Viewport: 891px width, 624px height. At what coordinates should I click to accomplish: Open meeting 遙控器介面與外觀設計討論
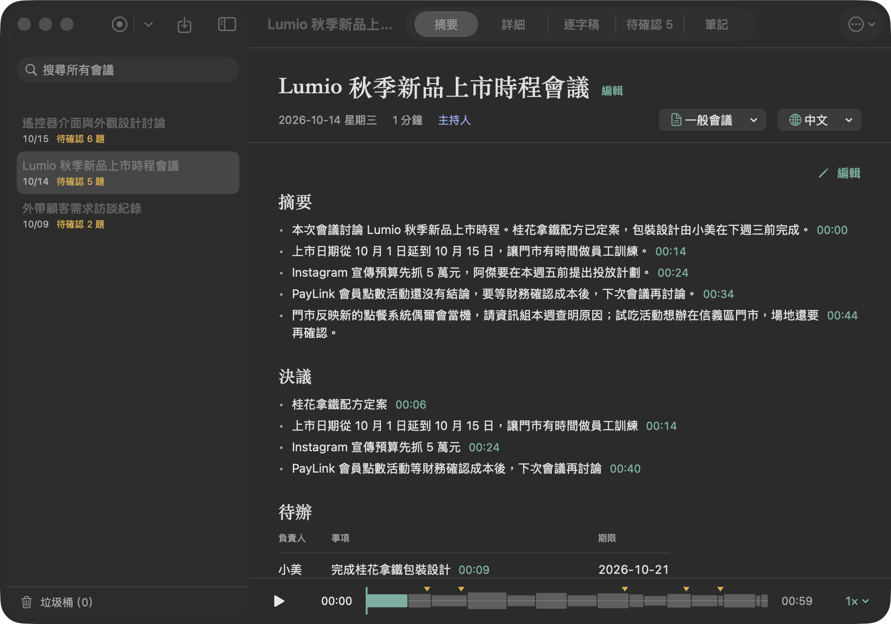coord(128,130)
